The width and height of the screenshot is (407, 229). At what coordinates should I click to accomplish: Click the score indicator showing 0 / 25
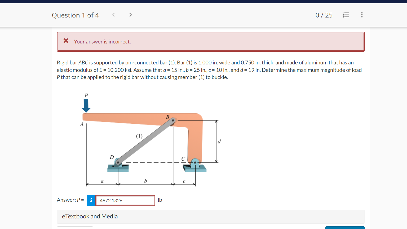tap(324, 15)
